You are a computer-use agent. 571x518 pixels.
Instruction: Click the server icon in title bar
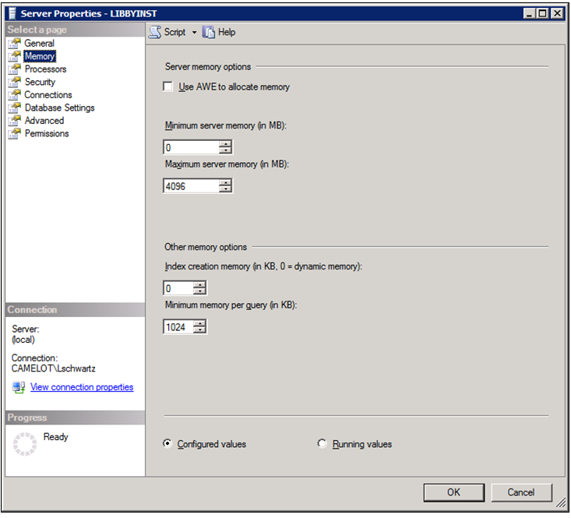coord(12,13)
